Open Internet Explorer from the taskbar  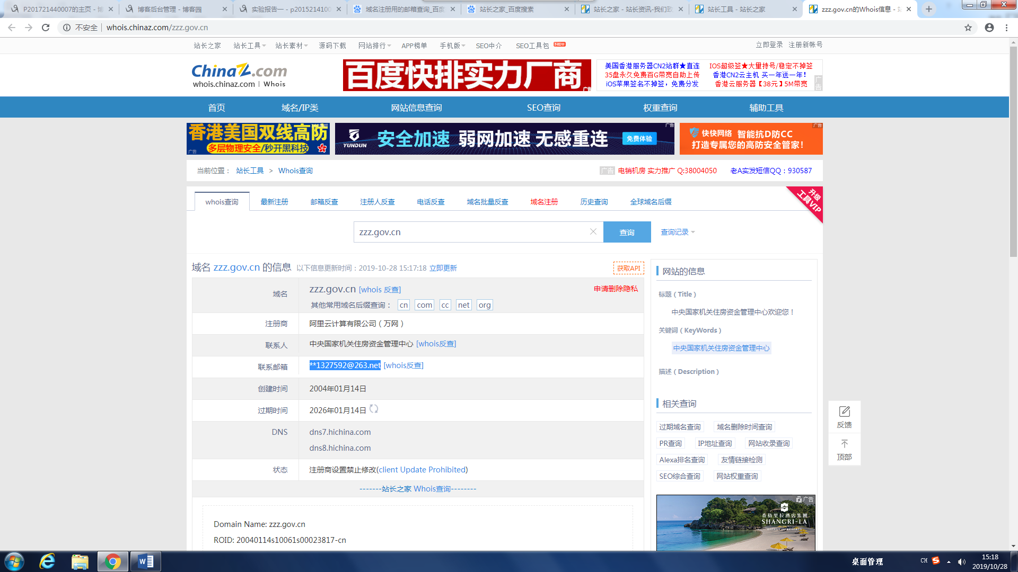pyautogui.click(x=47, y=561)
